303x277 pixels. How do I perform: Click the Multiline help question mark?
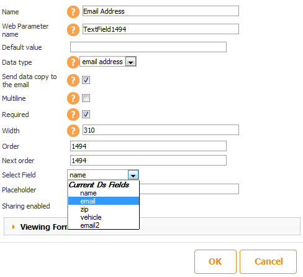click(x=73, y=98)
